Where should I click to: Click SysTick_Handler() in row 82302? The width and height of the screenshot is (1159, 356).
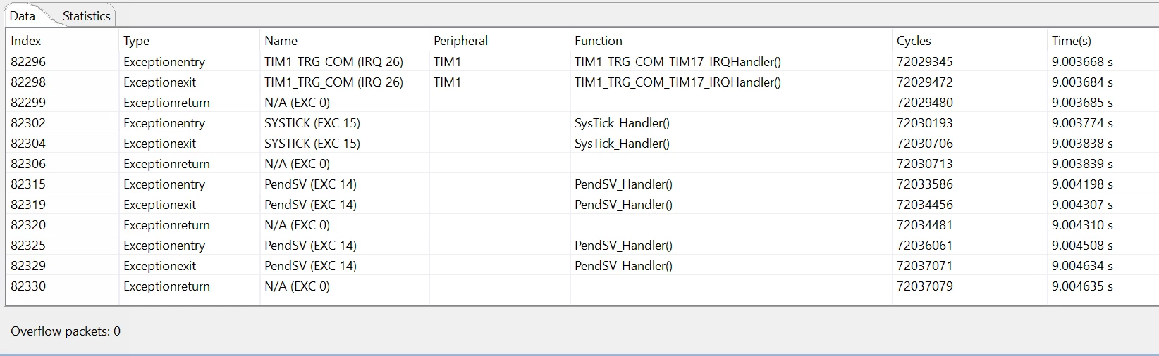(x=622, y=123)
